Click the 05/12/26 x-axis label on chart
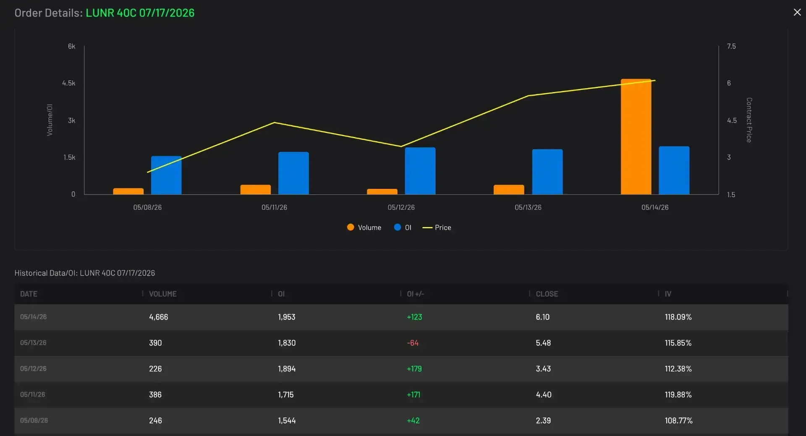806x436 pixels. pyautogui.click(x=401, y=207)
